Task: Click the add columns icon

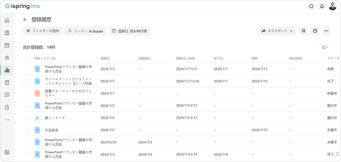Action: (x=325, y=47)
